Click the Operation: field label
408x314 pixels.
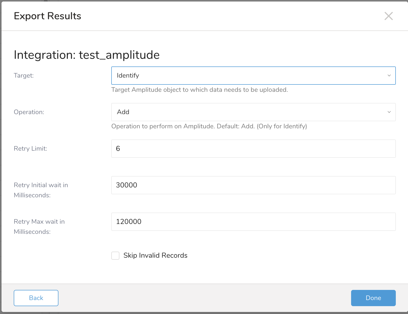(29, 112)
